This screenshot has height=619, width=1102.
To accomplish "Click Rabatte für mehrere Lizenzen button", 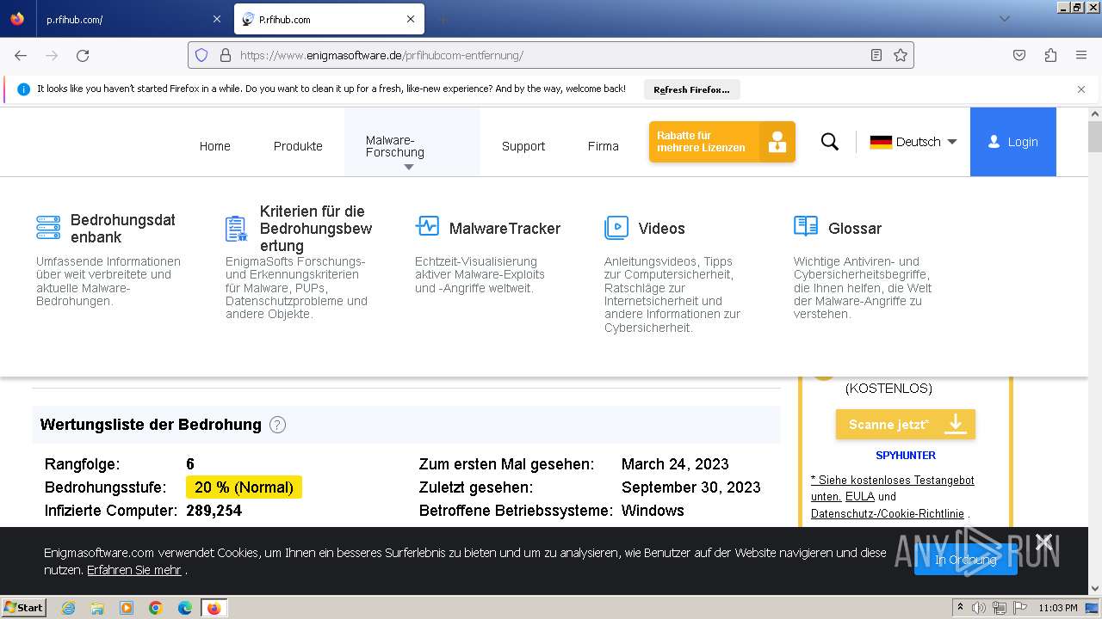I will [722, 142].
